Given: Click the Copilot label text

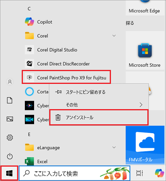Looking at the screenshot, I should pyautogui.click(x=45, y=22).
